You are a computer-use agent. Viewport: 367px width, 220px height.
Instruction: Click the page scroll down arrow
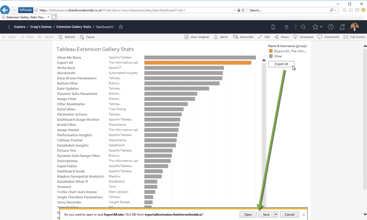365,214
